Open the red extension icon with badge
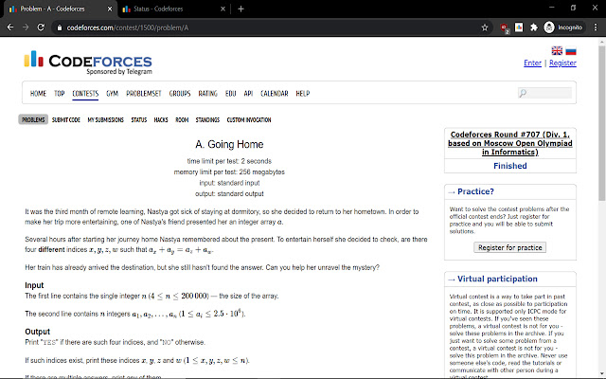The height and width of the screenshot is (379, 606). [x=504, y=27]
